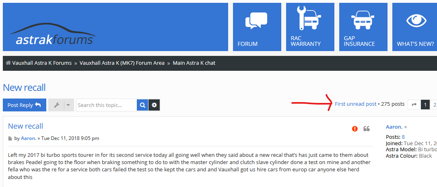
Task: Click the post document icon
Action: pos(10,138)
